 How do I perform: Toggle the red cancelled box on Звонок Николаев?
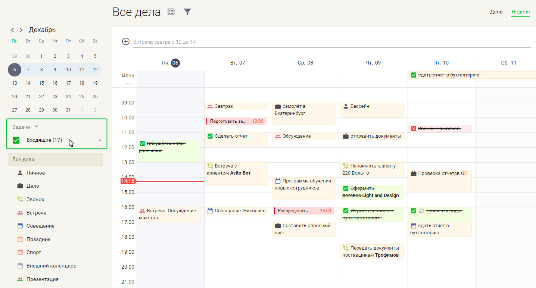414,129
